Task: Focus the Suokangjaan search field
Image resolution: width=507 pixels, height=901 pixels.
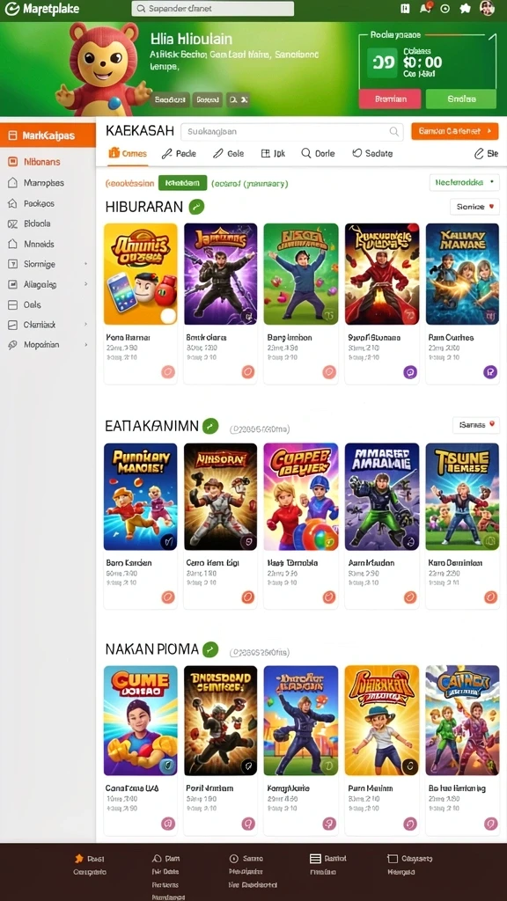Action: (x=292, y=132)
